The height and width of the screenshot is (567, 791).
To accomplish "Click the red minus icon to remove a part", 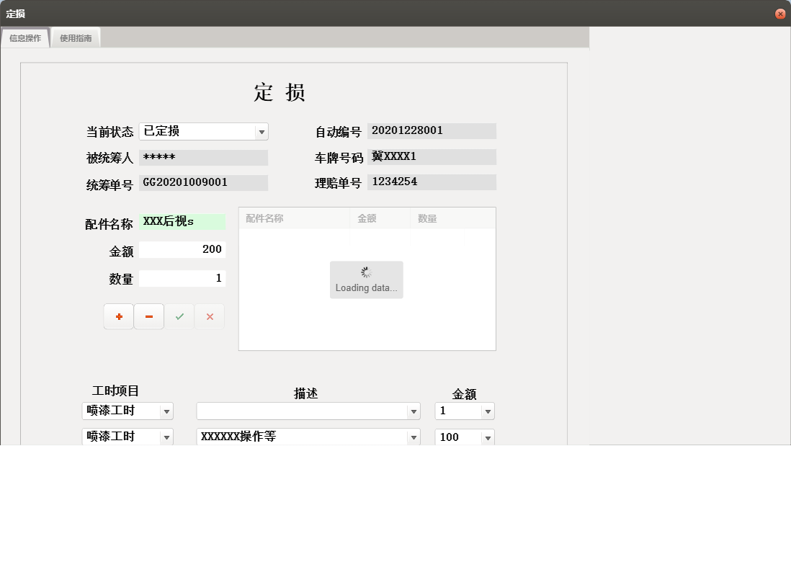I will point(148,316).
